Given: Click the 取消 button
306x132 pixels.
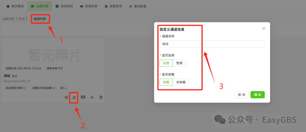Looking at the screenshot, I should click(x=241, y=95).
